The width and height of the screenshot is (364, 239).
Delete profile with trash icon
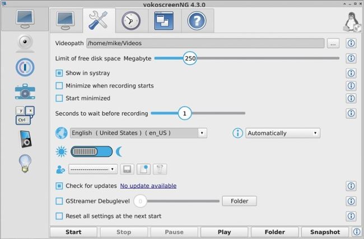click(x=160, y=169)
